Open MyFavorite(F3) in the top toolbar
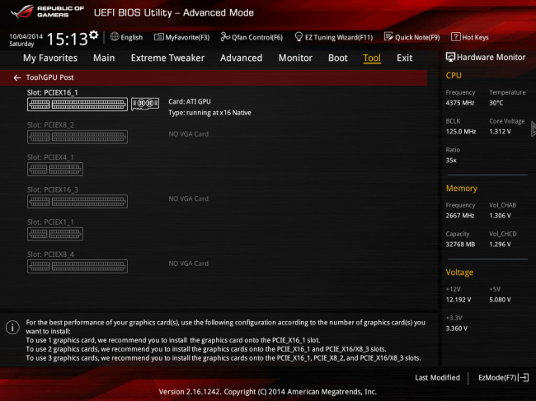 pos(181,37)
